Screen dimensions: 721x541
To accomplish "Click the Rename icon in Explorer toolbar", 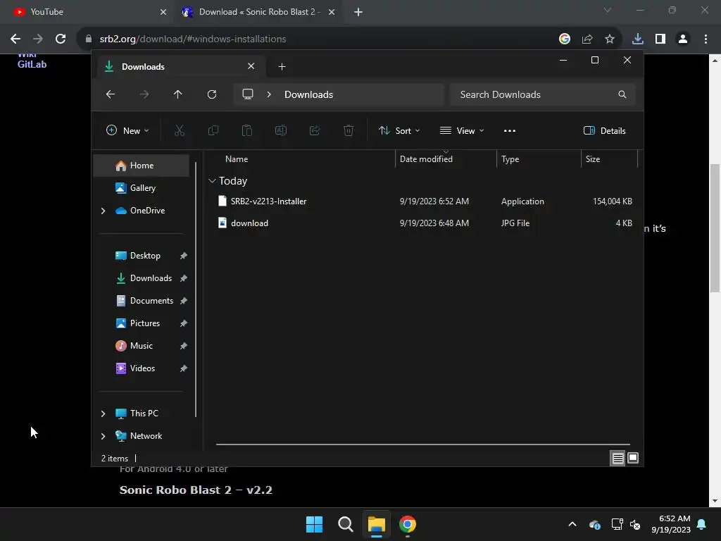I will coord(280,130).
